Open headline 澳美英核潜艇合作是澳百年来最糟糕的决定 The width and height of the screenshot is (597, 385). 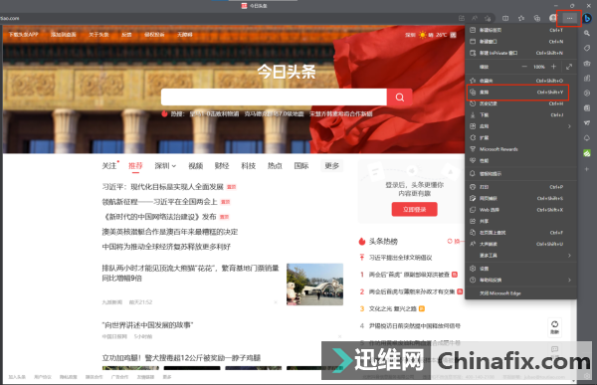coord(170,232)
